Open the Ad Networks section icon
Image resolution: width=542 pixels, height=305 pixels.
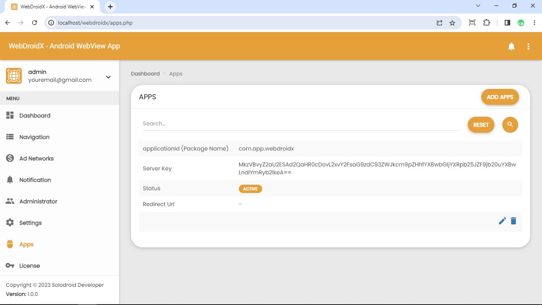10,158
